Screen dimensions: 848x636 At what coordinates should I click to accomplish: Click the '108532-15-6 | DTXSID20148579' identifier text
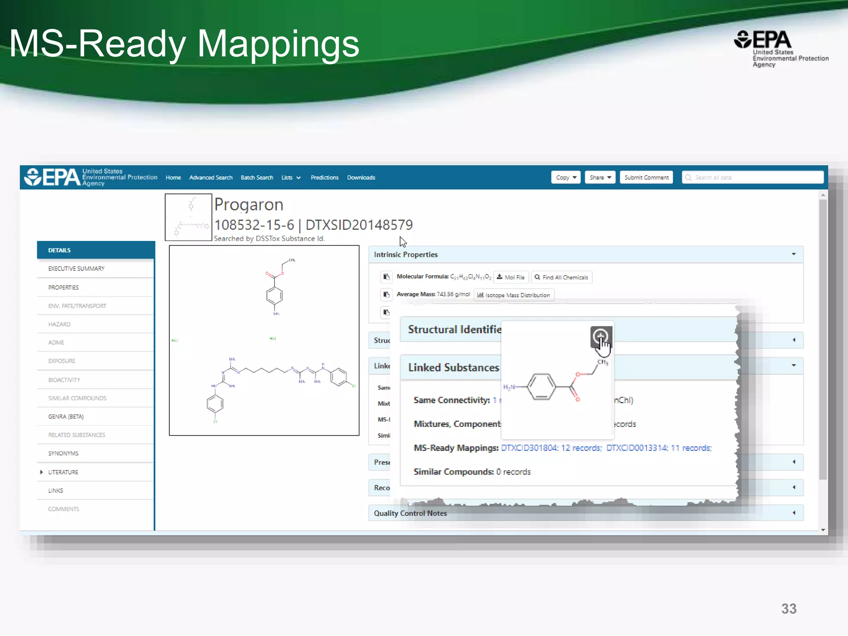313,225
